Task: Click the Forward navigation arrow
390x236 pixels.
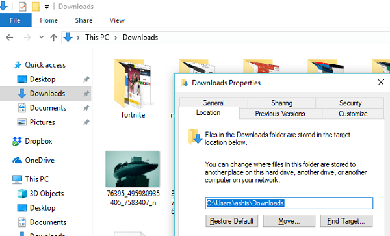Action: pos(27,38)
